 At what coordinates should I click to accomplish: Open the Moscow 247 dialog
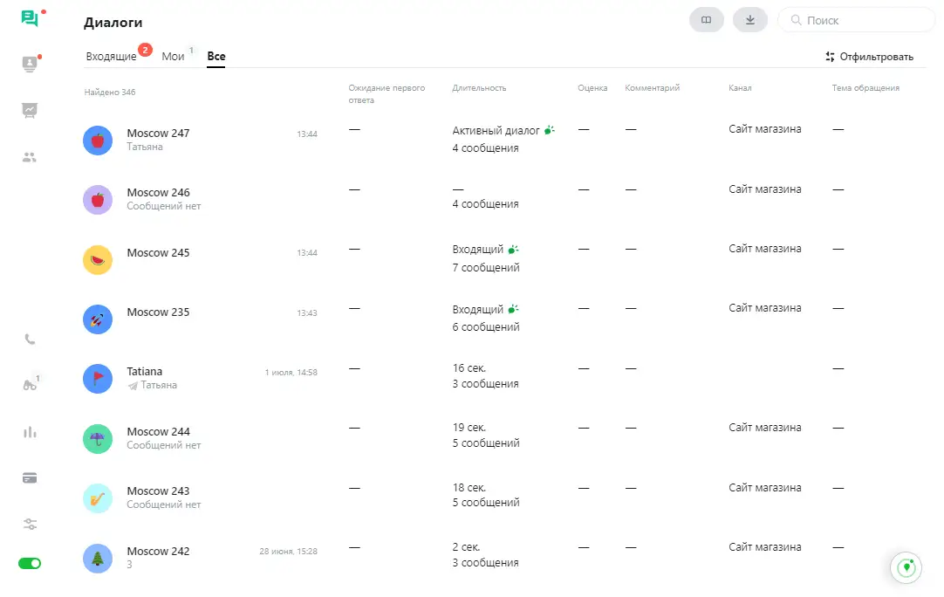pyautogui.click(x=158, y=134)
